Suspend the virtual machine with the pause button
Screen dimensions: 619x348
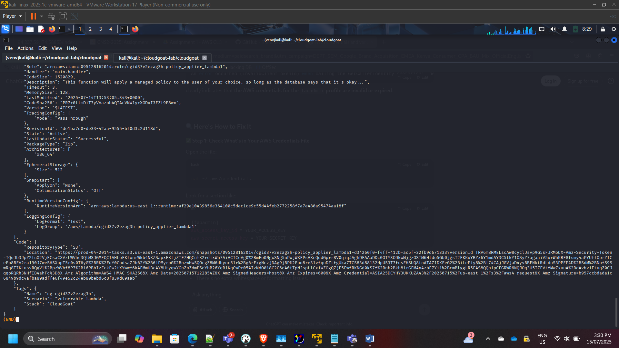(34, 16)
